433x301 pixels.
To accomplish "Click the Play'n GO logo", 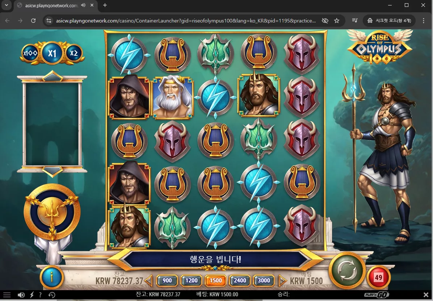I will [x=377, y=294].
